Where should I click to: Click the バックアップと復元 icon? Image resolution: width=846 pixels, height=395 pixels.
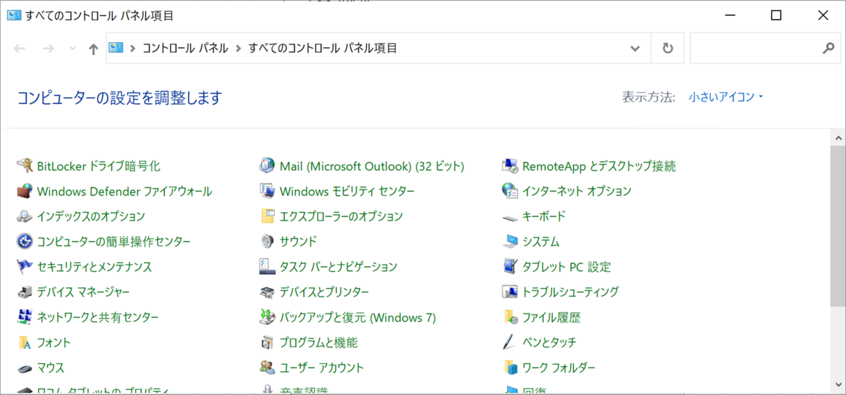267,317
